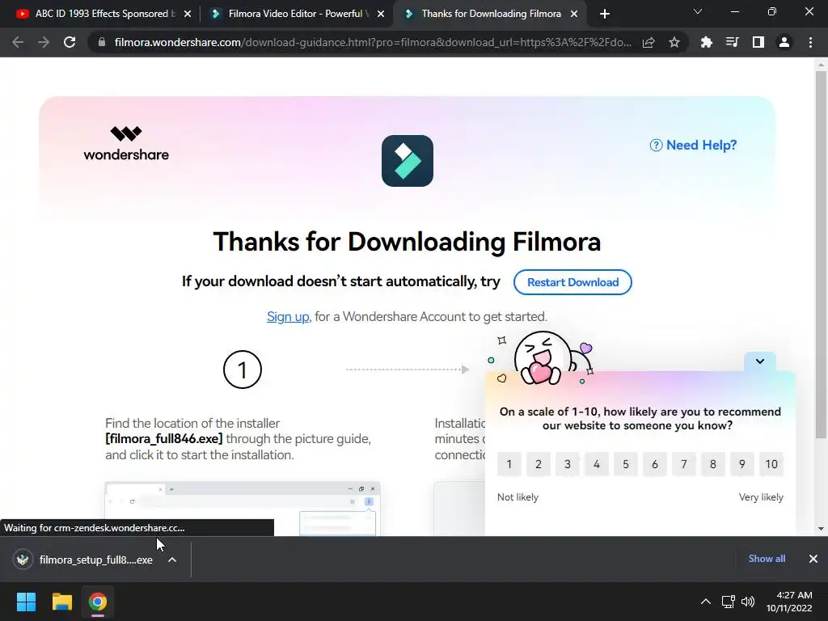The height and width of the screenshot is (621, 828).
Task: Rate 6 on the recommendation survey
Action: click(654, 464)
